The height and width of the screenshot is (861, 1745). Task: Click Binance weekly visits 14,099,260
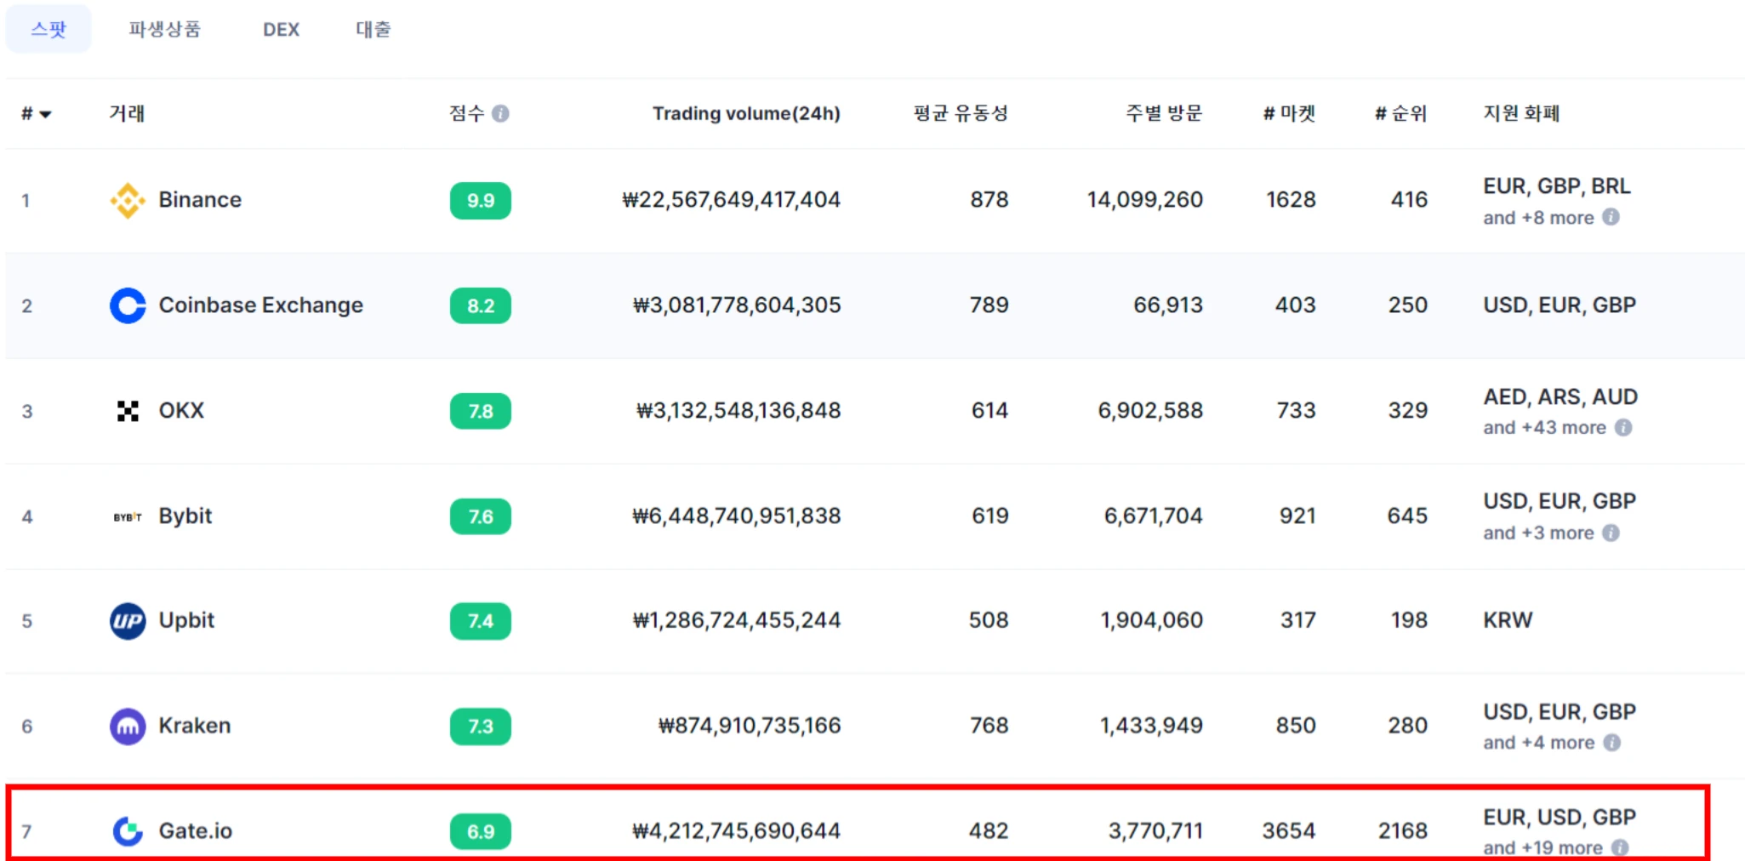pos(1144,200)
